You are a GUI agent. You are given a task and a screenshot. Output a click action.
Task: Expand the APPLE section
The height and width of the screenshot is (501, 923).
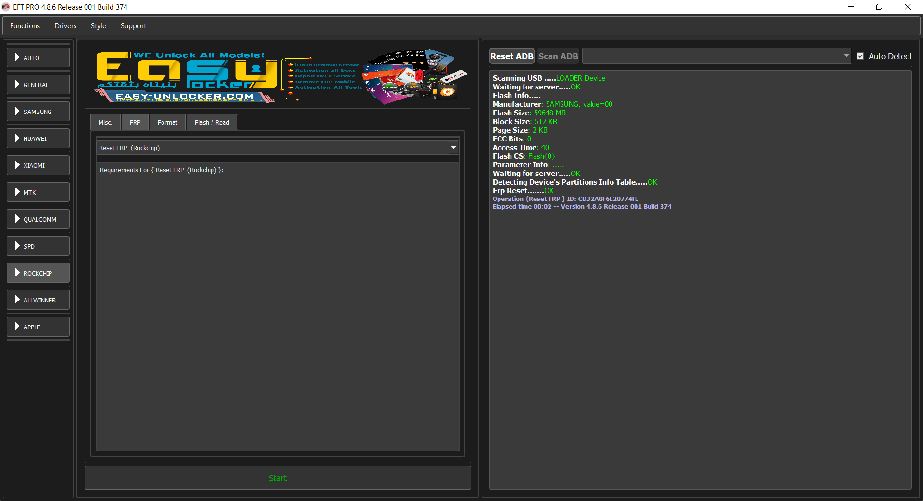[38, 327]
